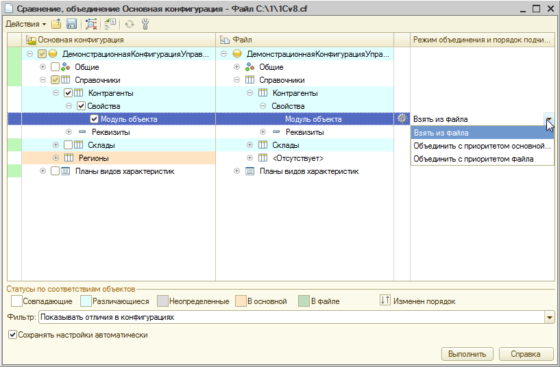Click the Склады catalog icon in left tree
This screenshot has height=367, width=560.
(x=79, y=144)
